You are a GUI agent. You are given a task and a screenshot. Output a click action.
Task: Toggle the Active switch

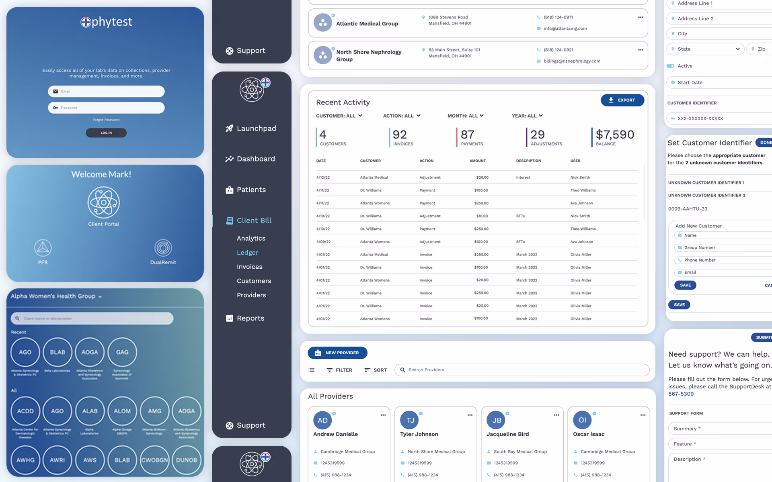click(x=670, y=66)
